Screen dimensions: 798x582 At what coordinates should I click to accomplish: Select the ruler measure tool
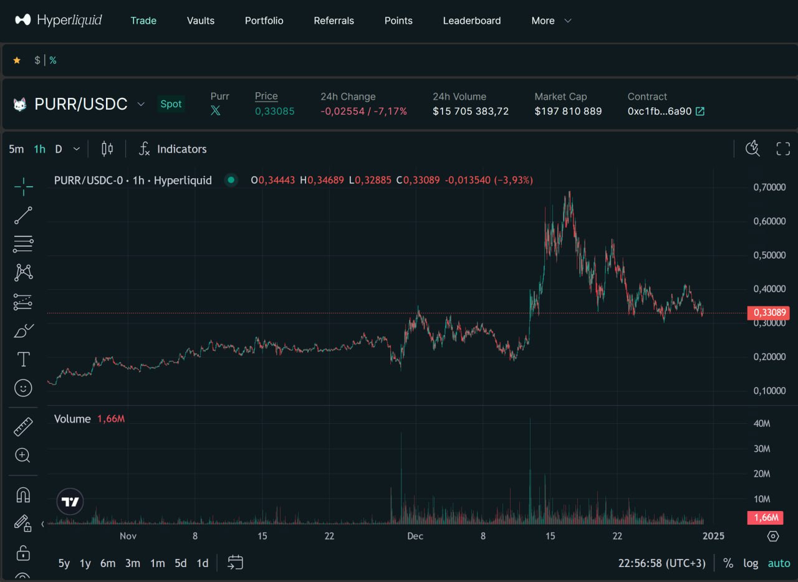click(23, 427)
